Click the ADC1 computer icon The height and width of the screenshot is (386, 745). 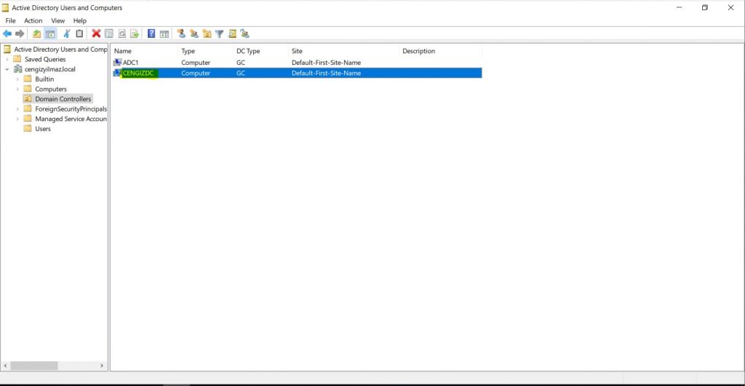[117, 63]
